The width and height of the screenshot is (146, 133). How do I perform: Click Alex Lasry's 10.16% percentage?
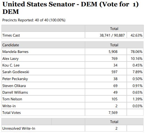137,58
